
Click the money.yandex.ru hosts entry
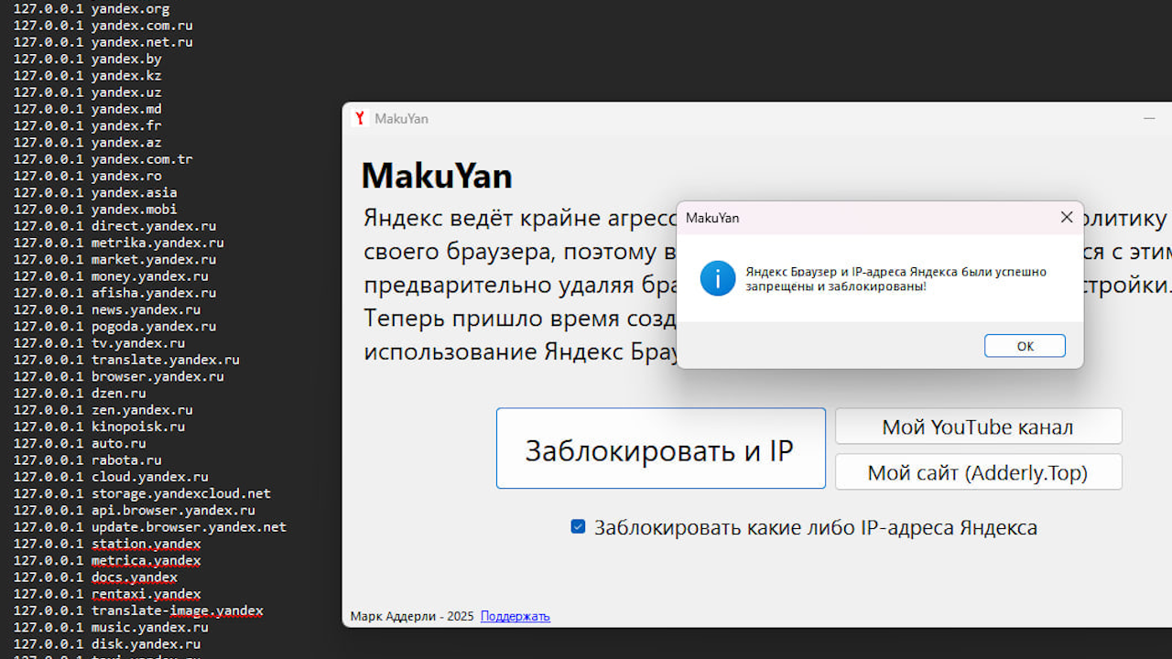[x=111, y=275]
